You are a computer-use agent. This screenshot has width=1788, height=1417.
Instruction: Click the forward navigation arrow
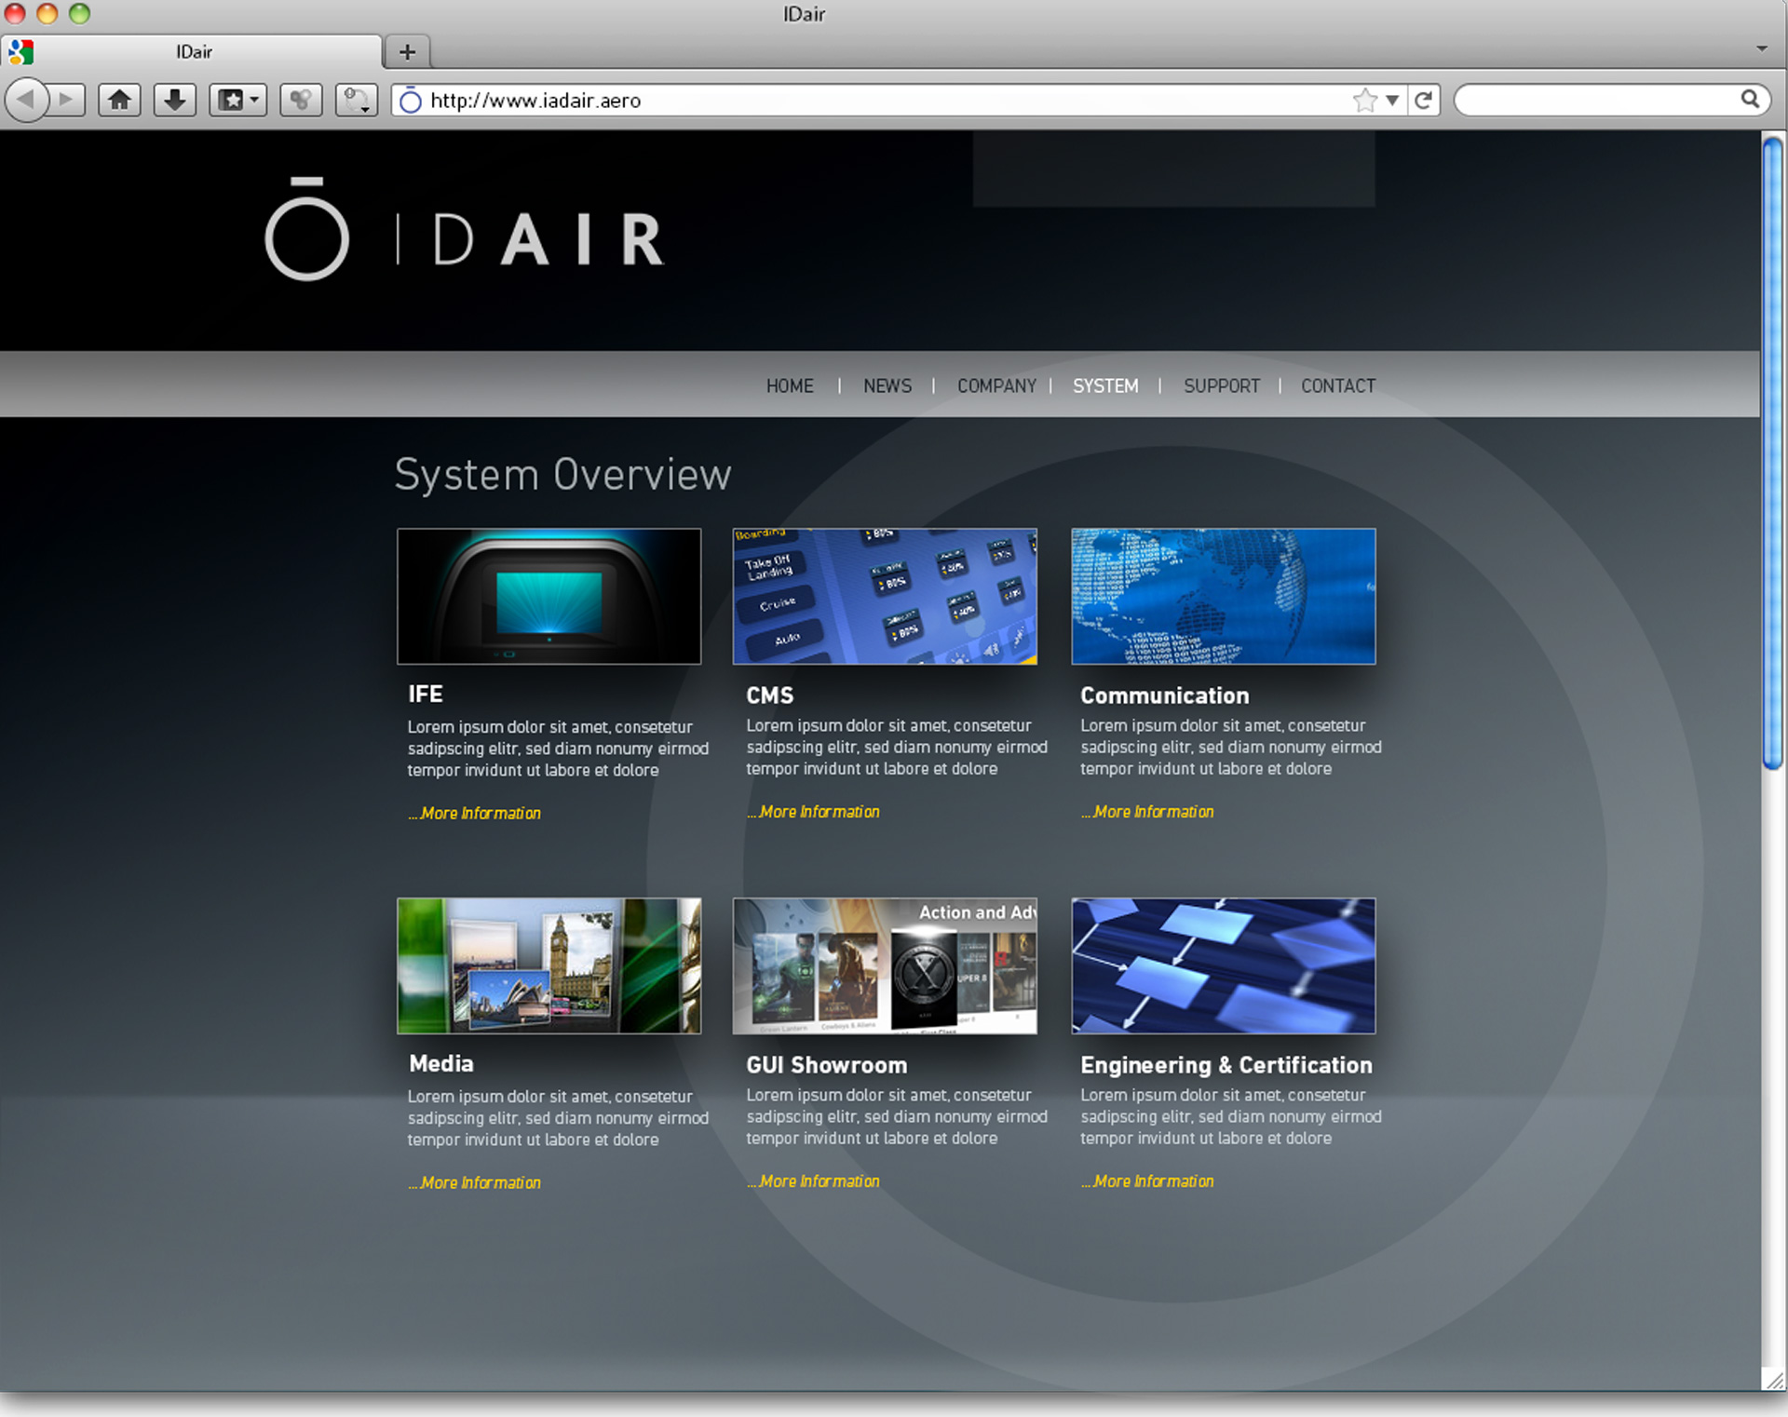(x=66, y=100)
